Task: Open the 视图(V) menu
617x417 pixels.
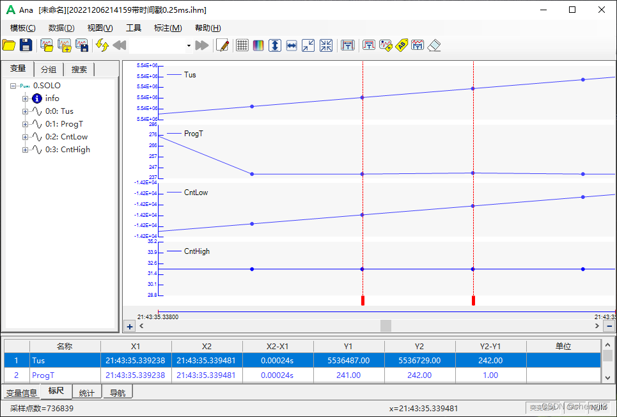Action: (100, 28)
